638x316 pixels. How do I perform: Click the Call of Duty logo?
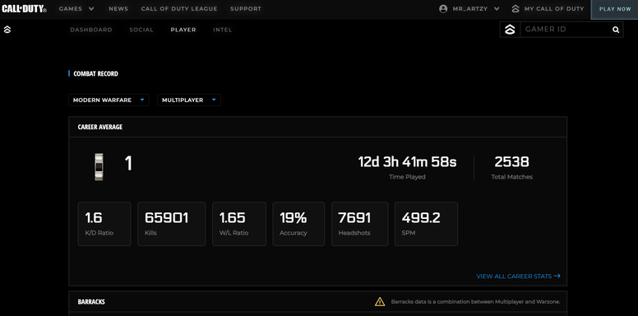point(24,8)
